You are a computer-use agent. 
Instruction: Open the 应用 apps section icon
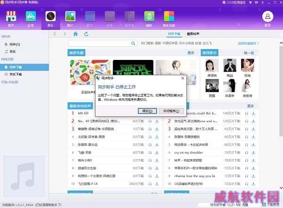31,17
